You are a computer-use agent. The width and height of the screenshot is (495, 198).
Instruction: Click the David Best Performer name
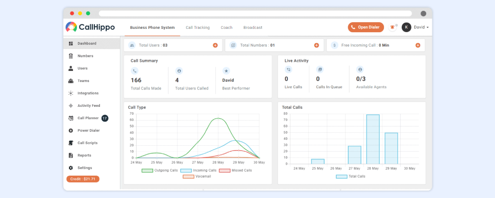point(228,80)
